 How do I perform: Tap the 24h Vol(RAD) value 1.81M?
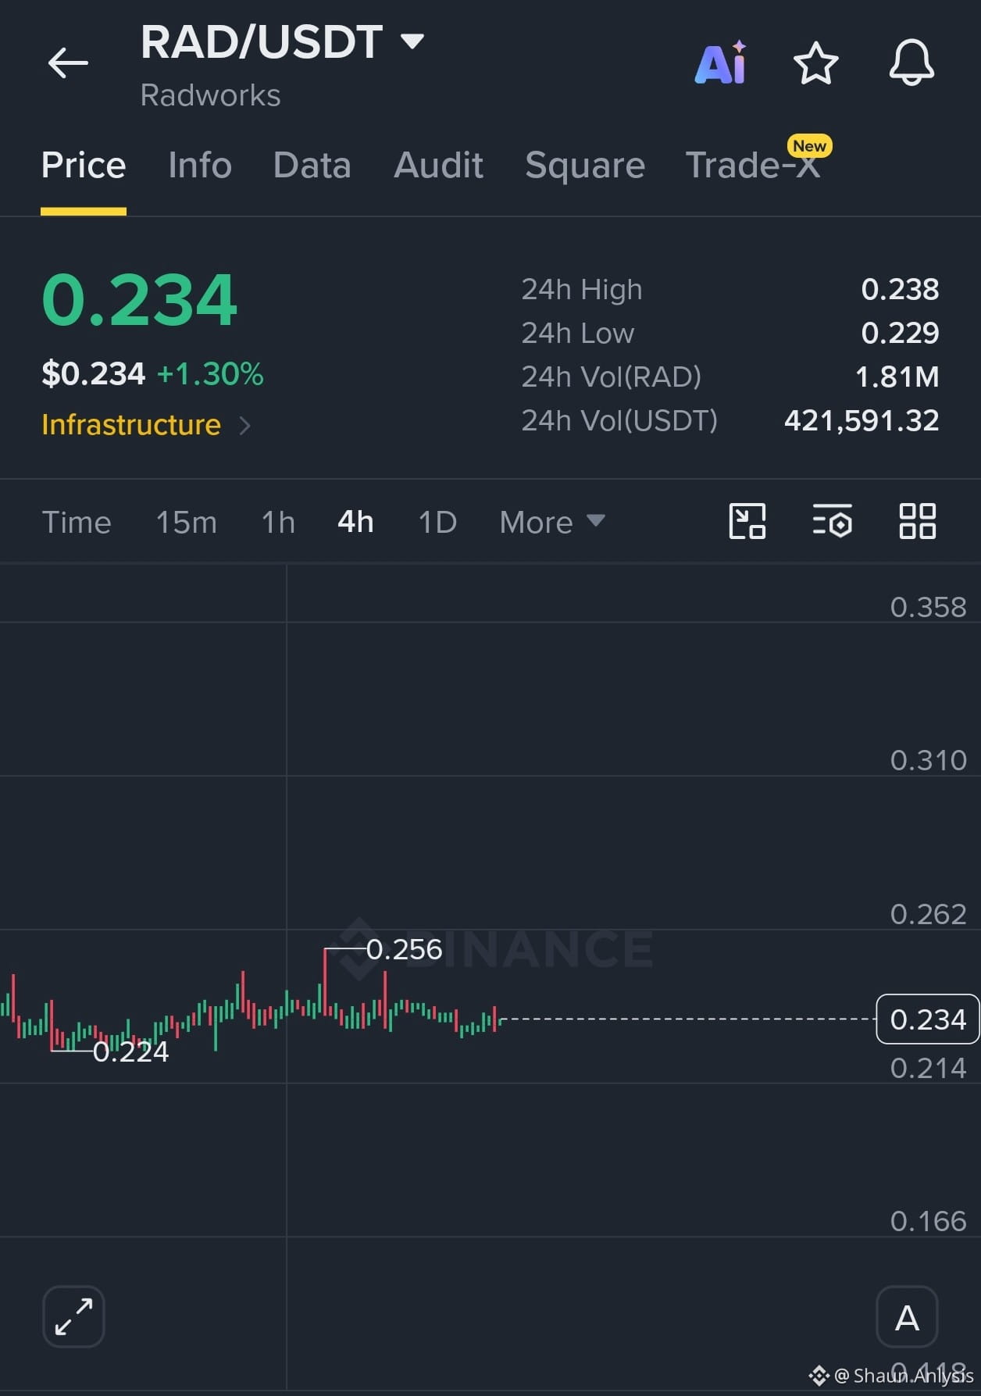897,377
